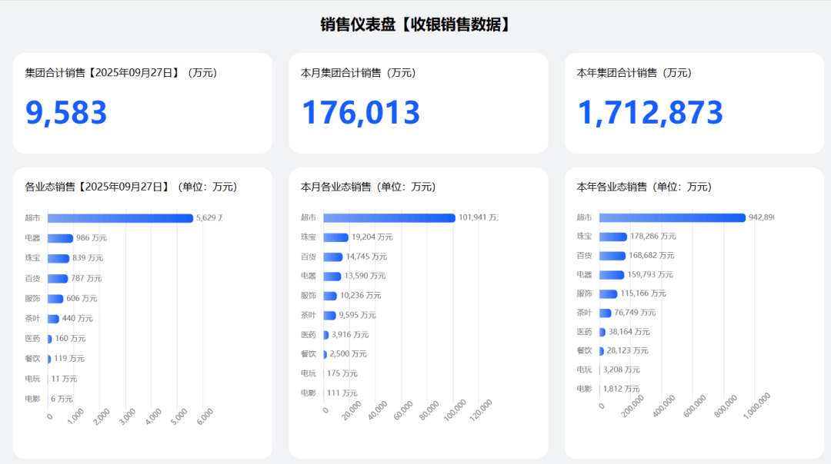The image size is (831, 464).
Task: Click the 超市 bar in the monthly chart
Action: coord(389,218)
